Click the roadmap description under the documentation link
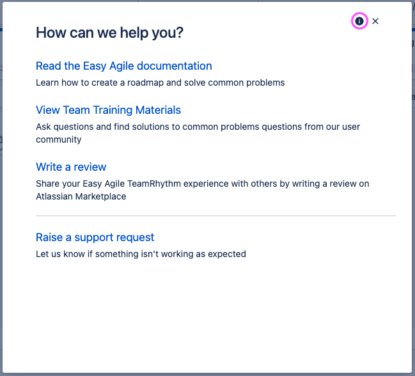Image resolution: width=415 pixels, height=376 pixels. coord(160,82)
